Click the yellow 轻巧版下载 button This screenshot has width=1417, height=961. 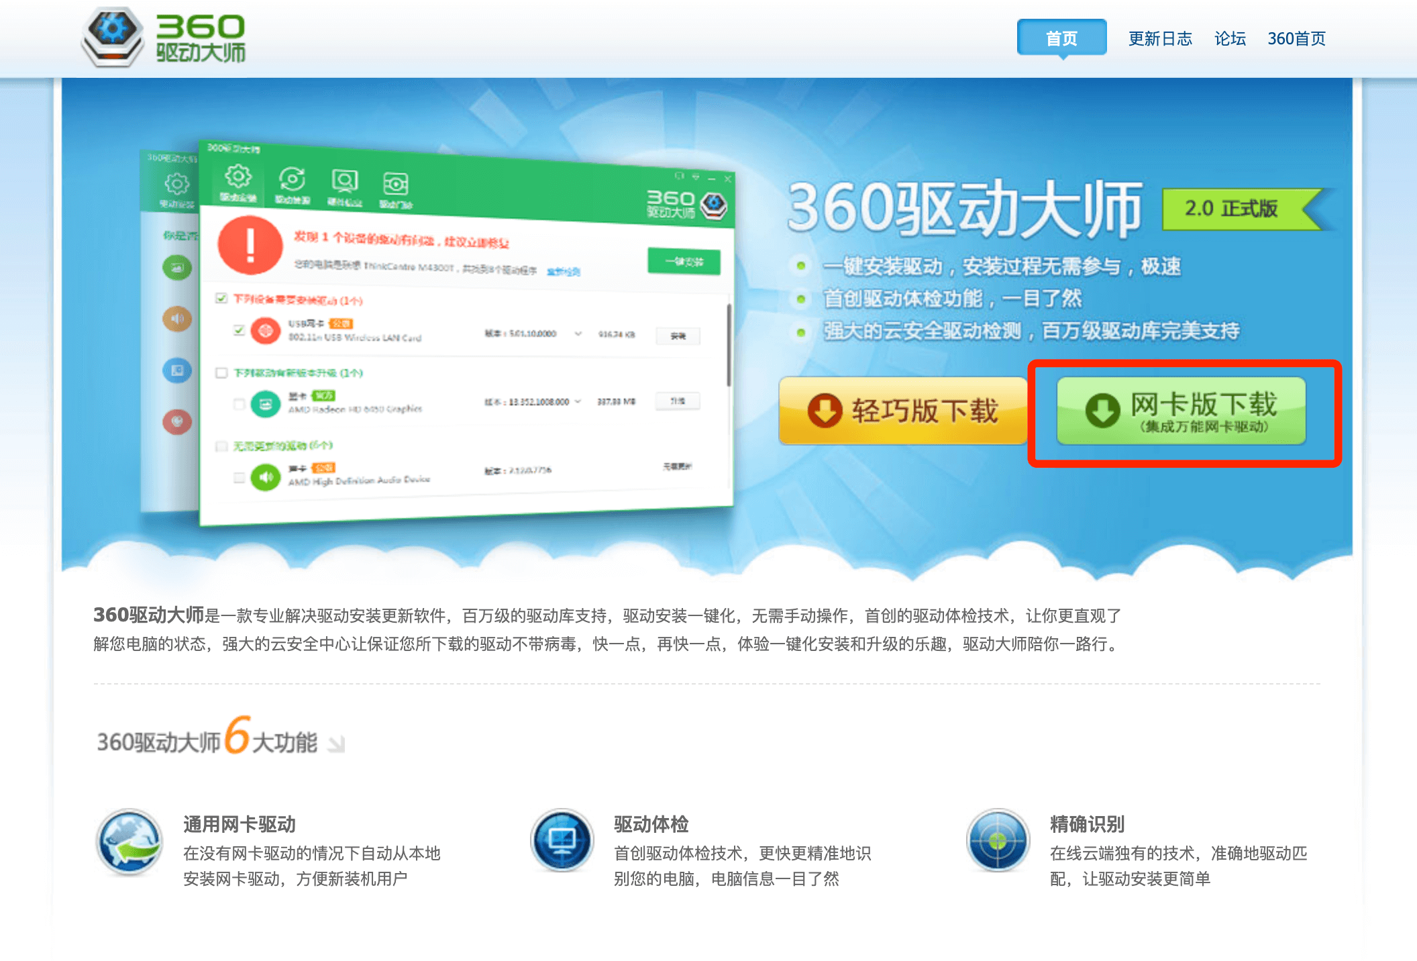coord(903,410)
